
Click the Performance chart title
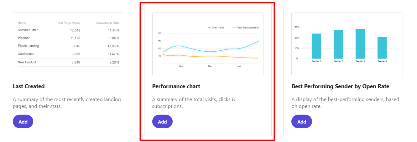pos(176,86)
